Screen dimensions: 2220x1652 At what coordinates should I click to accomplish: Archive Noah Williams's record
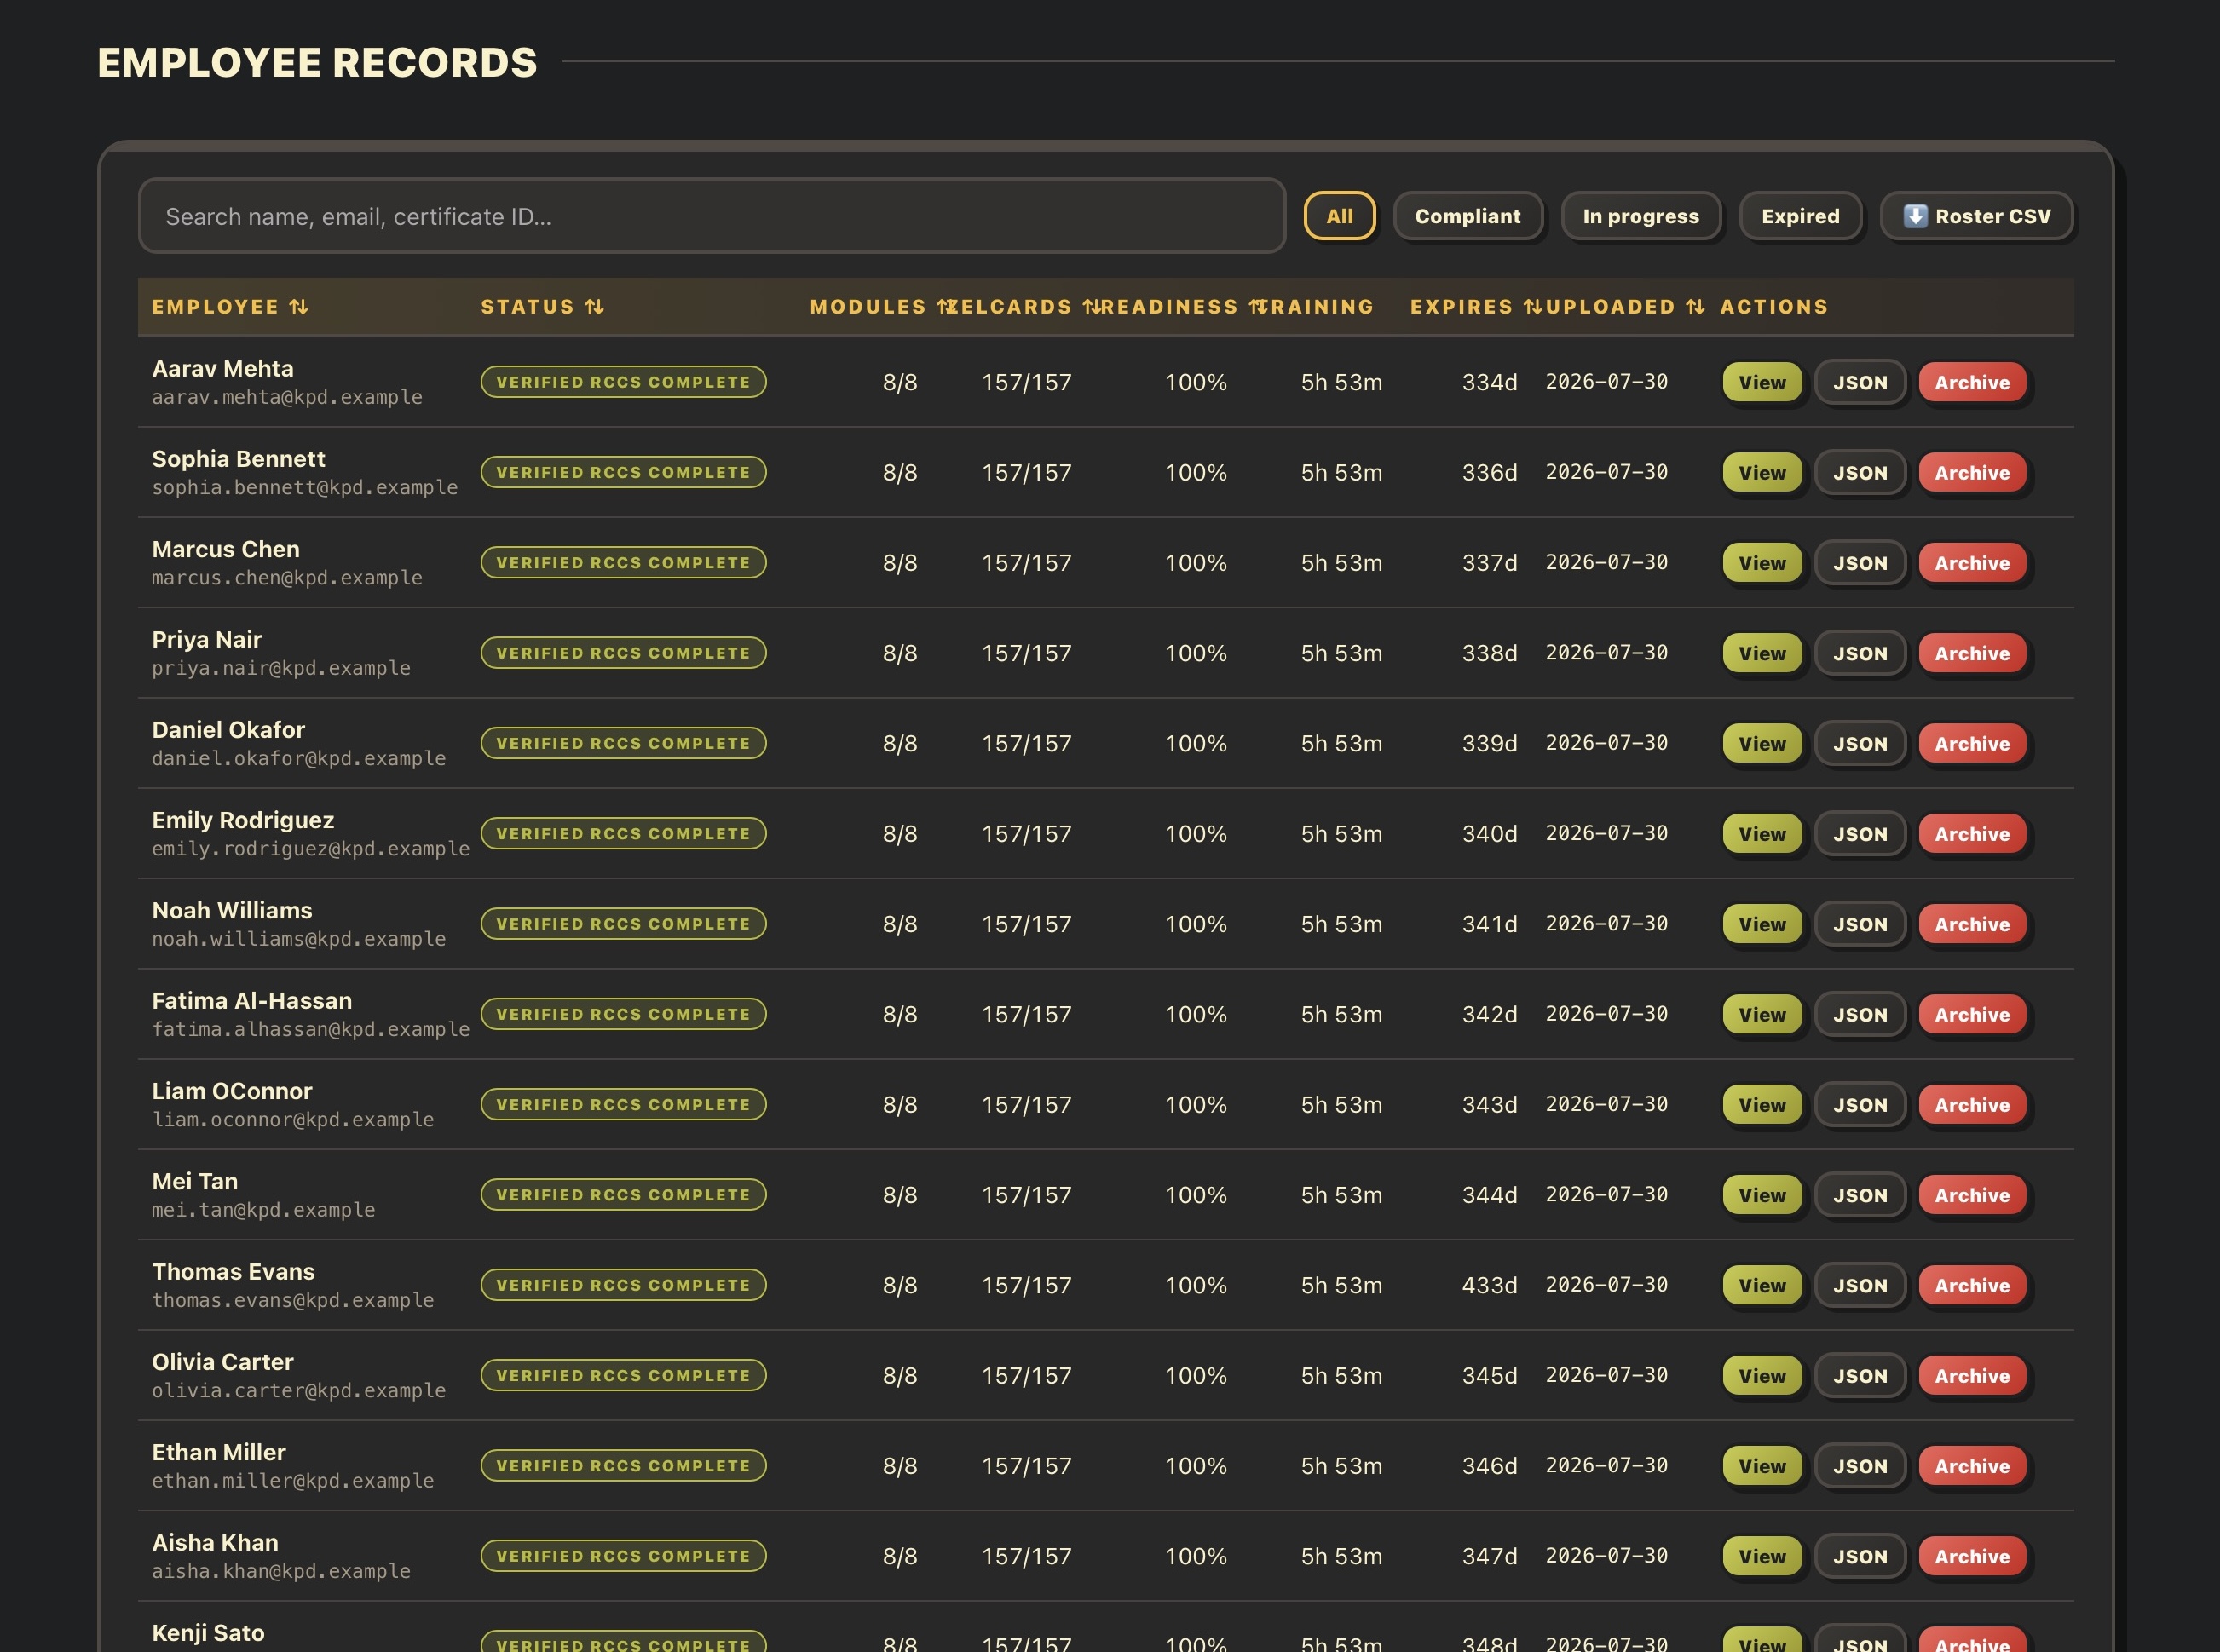[1972, 924]
